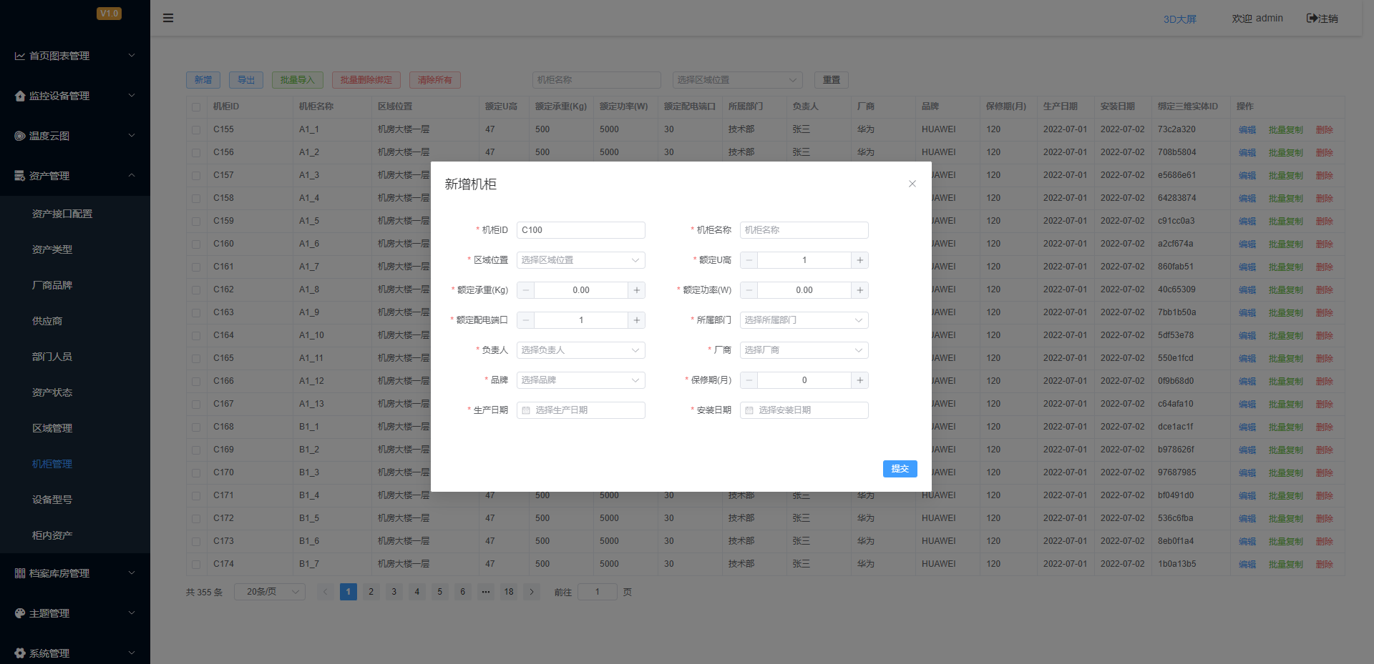Click the 新增 button

pos(203,80)
